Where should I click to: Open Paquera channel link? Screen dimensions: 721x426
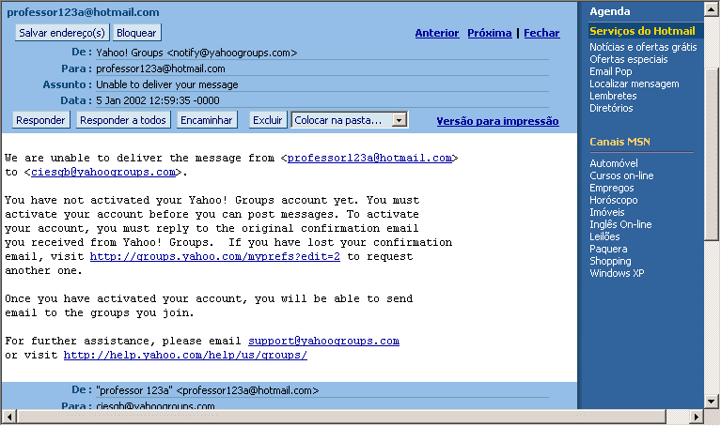coord(608,249)
